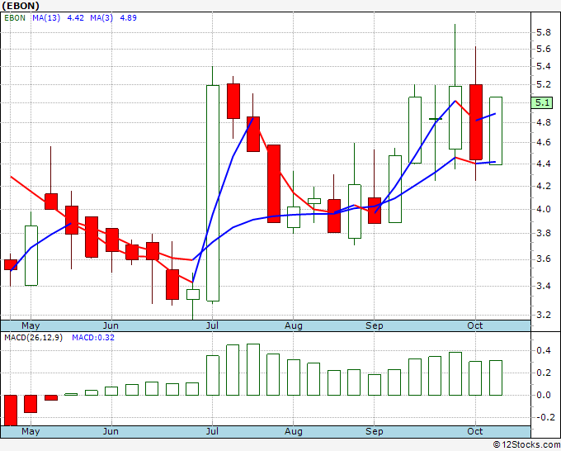Click the Oct label below the MACD panel
The height and width of the screenshot is (451, 561).
475,431
